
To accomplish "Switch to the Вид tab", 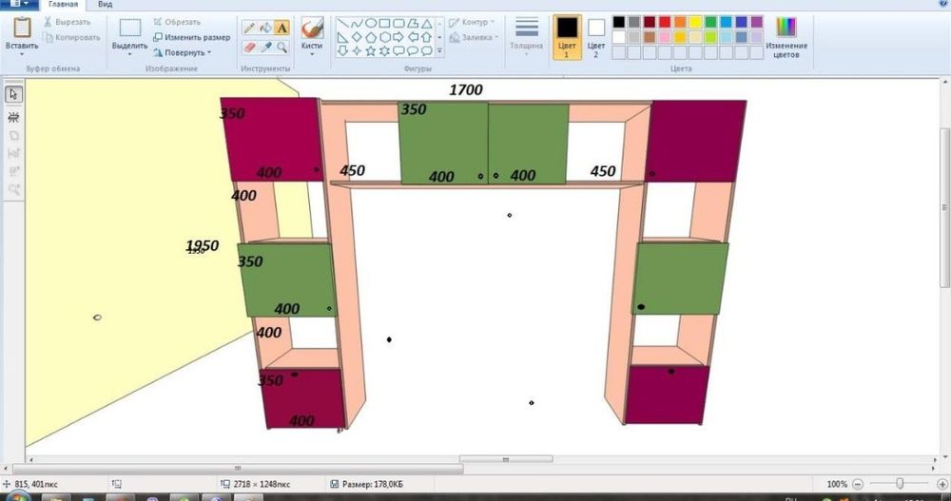I will [x=105, y=4].
